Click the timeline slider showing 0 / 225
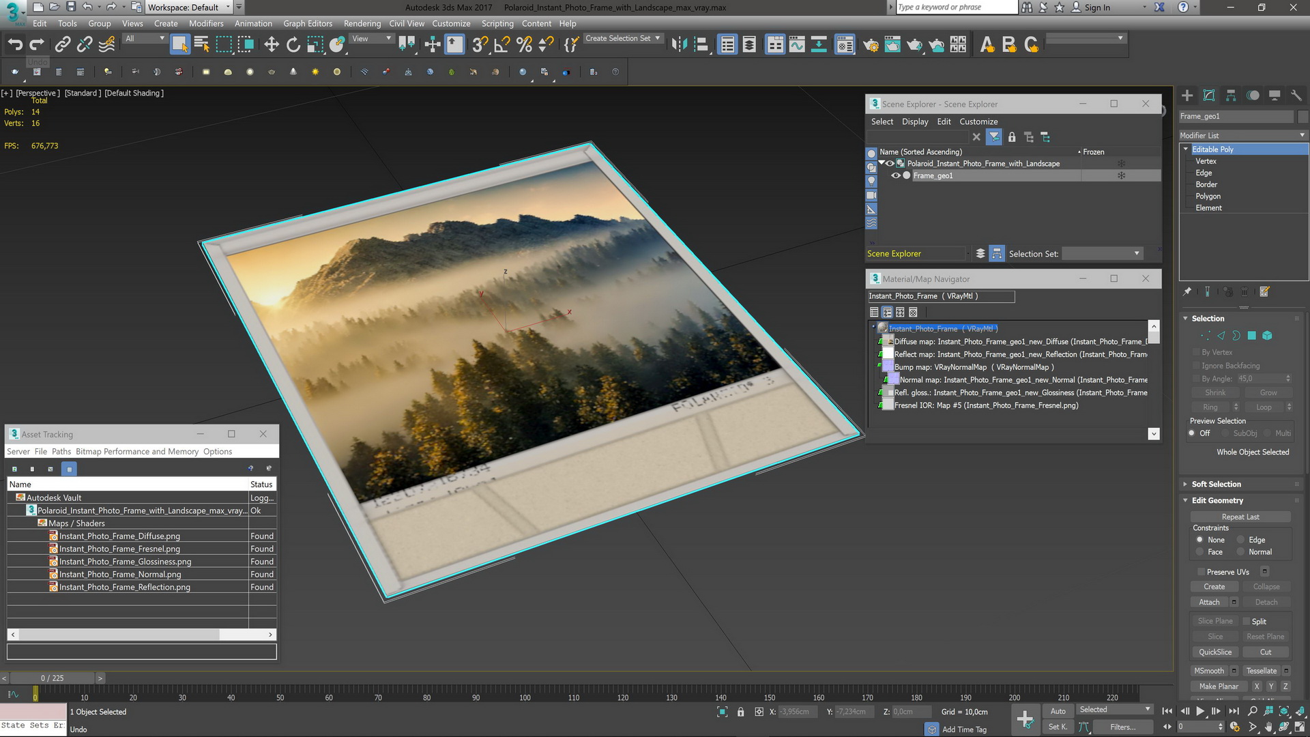Image resolution: width=1310 pixels, height=737 pixels. [52, 678]
